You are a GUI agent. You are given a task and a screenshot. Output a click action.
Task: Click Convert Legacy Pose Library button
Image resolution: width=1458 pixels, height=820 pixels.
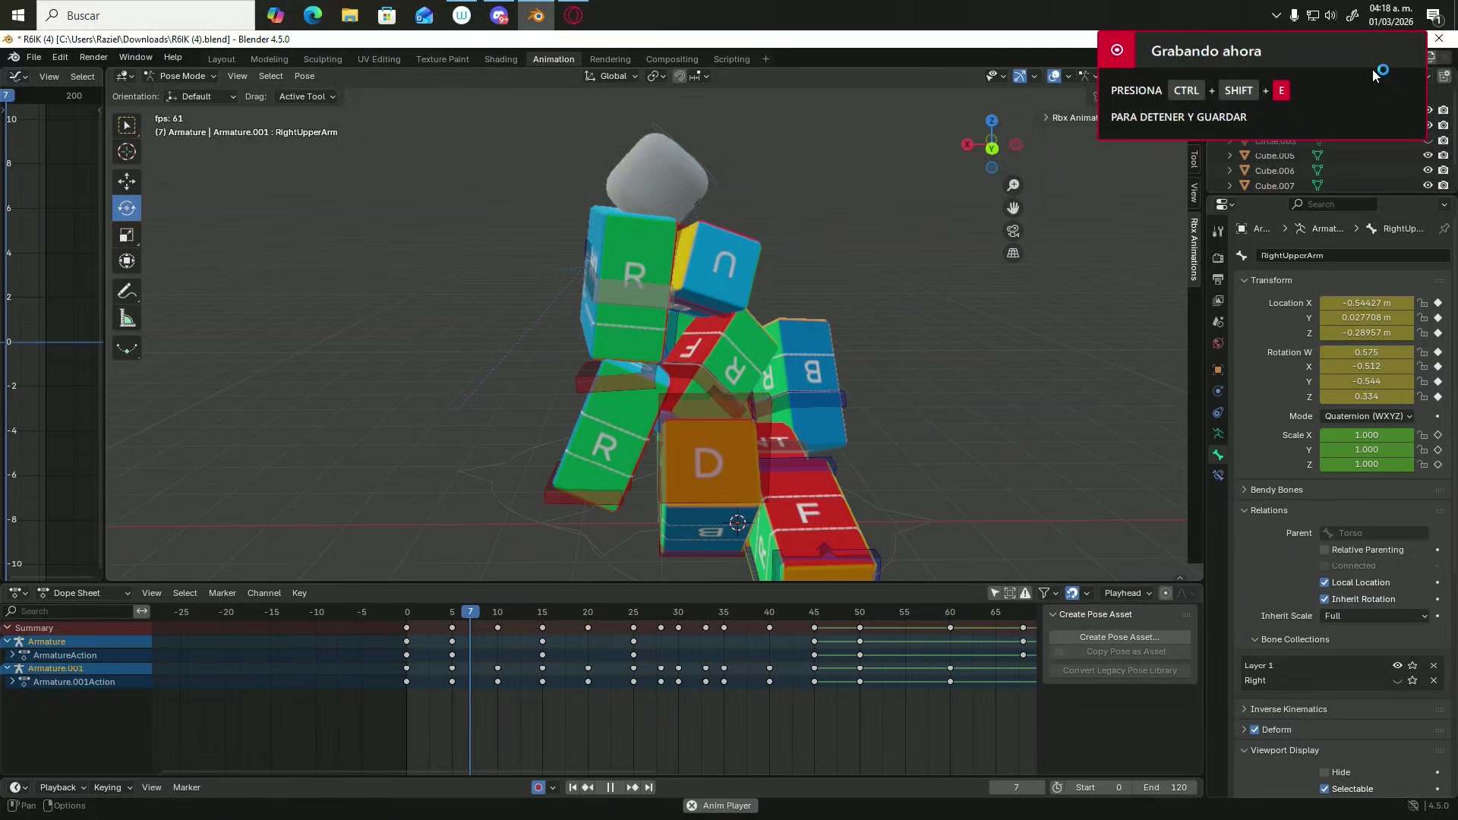[x=1119, y=670]
